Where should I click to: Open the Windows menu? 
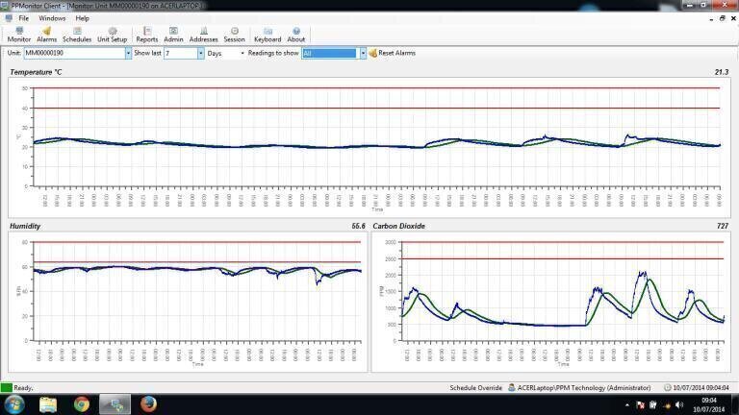[x=52, y=18]
